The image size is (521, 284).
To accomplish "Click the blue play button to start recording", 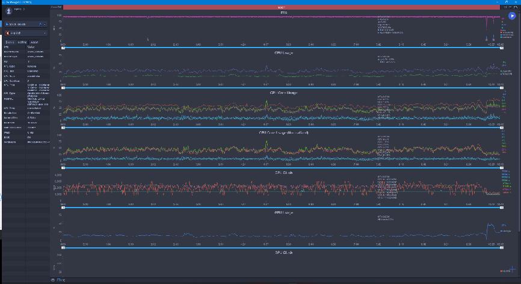I will (512, 16).
